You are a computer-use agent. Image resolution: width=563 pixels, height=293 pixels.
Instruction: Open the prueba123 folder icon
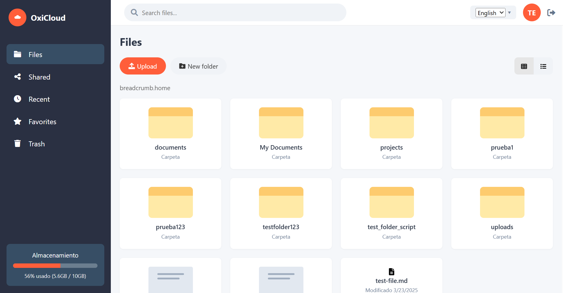click(170, 202)
